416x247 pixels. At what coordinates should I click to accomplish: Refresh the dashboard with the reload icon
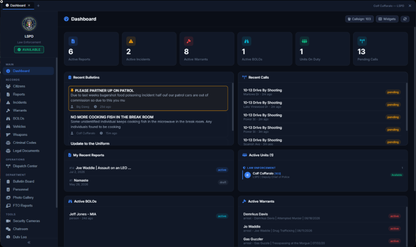[405, 19]
